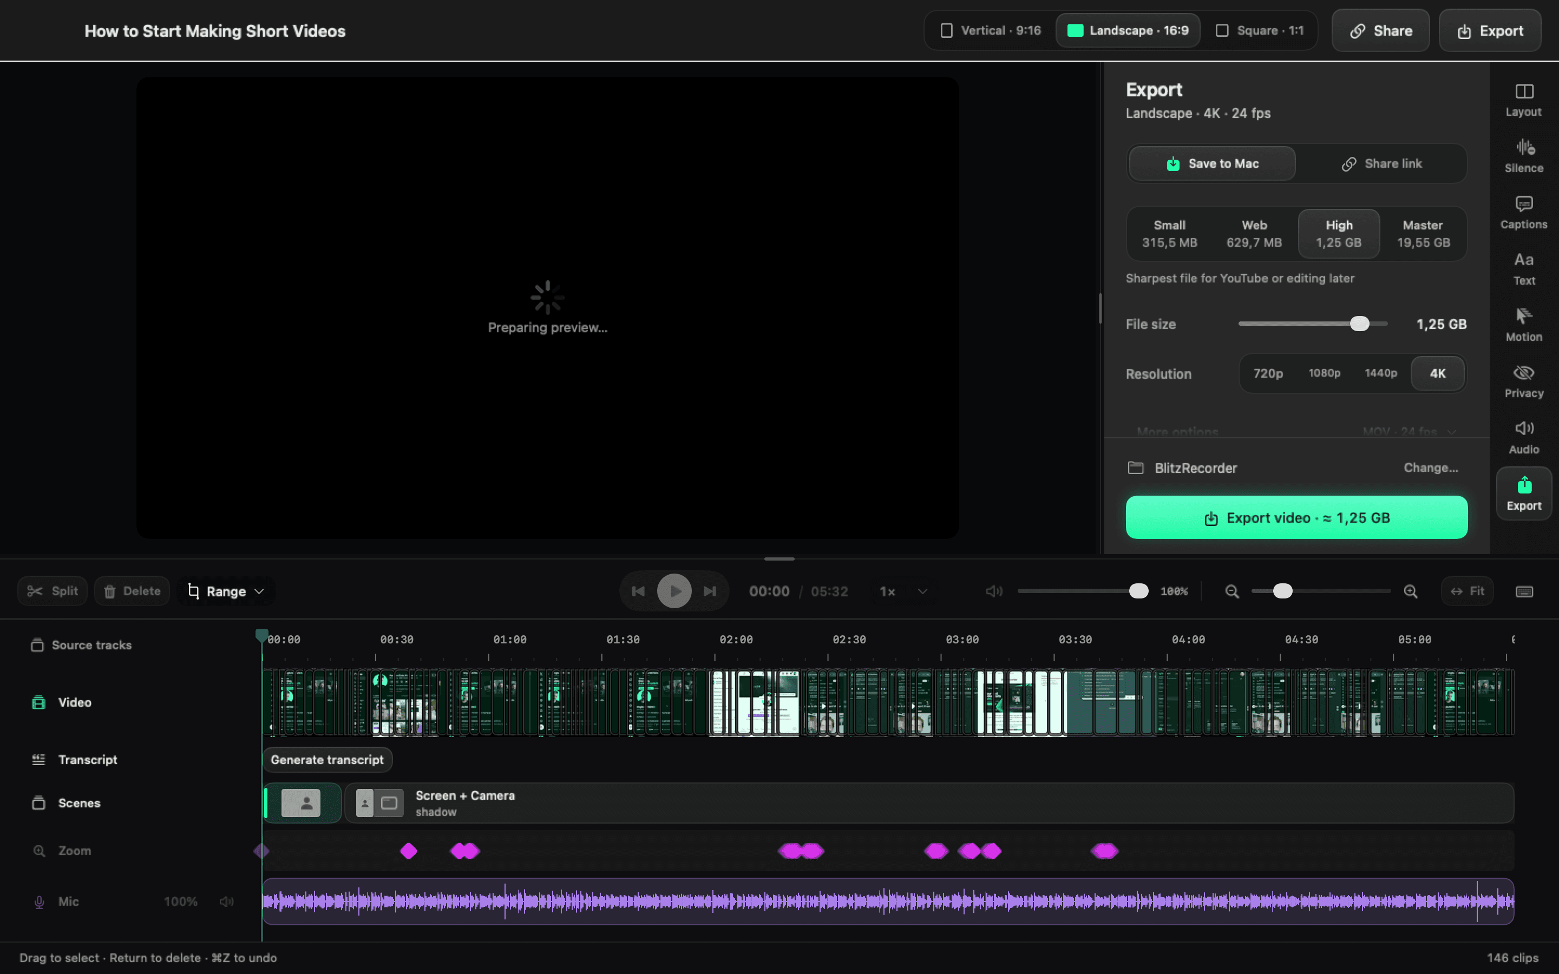The height and width of the screenshot is (974, 1559).
Task: Click the playback volume speaker icon
Action: (994, 591)
